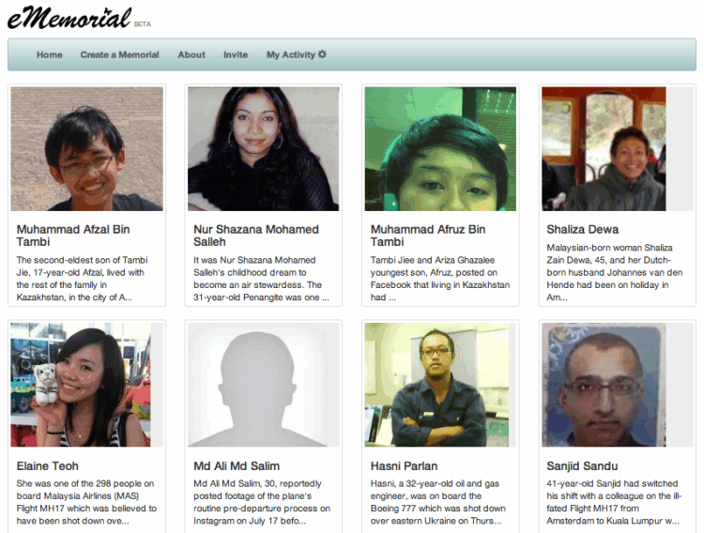Open Muhammad Afzal Bin Tambi's photo
Screen dimensions: 704x533
(86, 149)
